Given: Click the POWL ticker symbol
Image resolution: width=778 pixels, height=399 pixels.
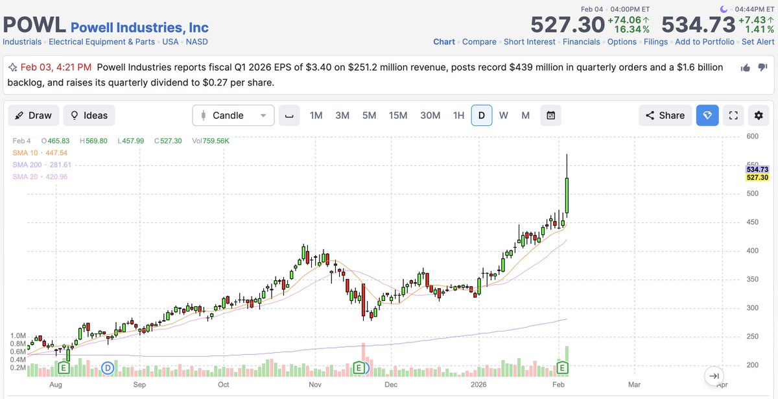Looking at the screenshot, I should 34,25.
